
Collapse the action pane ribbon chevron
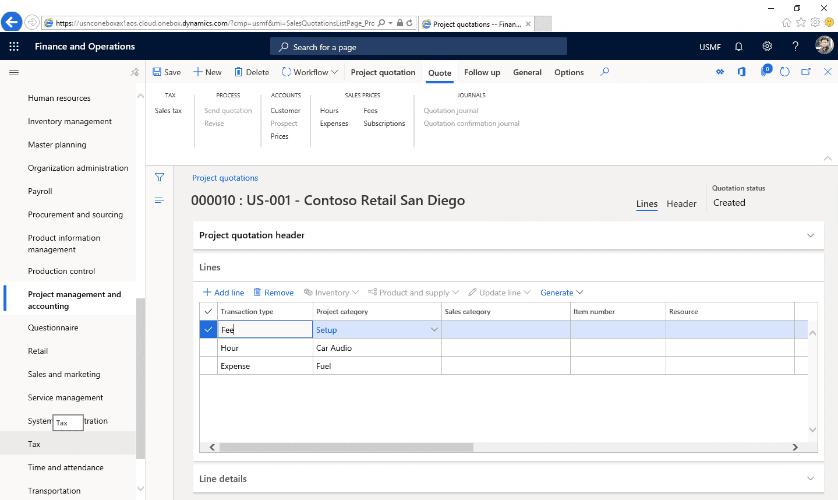tap(828, 159)
